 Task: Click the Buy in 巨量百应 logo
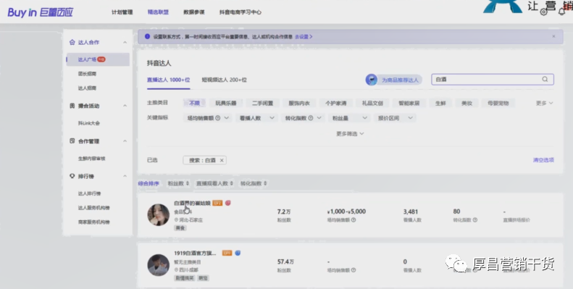(40, 12)
